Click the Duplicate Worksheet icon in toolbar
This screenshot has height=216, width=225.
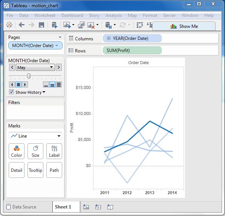click(x=81, y=25)
